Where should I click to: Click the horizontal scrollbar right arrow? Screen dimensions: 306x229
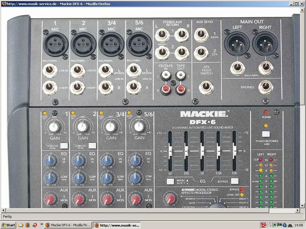[297, 210]
